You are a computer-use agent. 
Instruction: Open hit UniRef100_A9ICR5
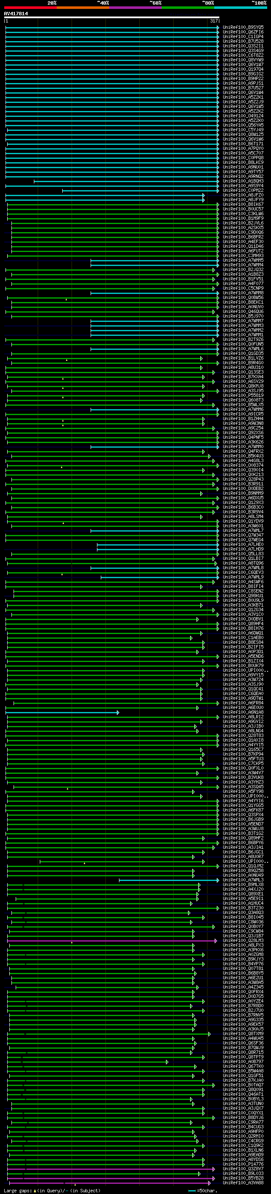pyautogui.click(x=243, y=414)
